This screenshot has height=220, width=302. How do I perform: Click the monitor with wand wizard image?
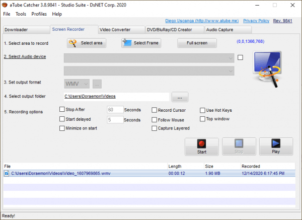[267, 69]
